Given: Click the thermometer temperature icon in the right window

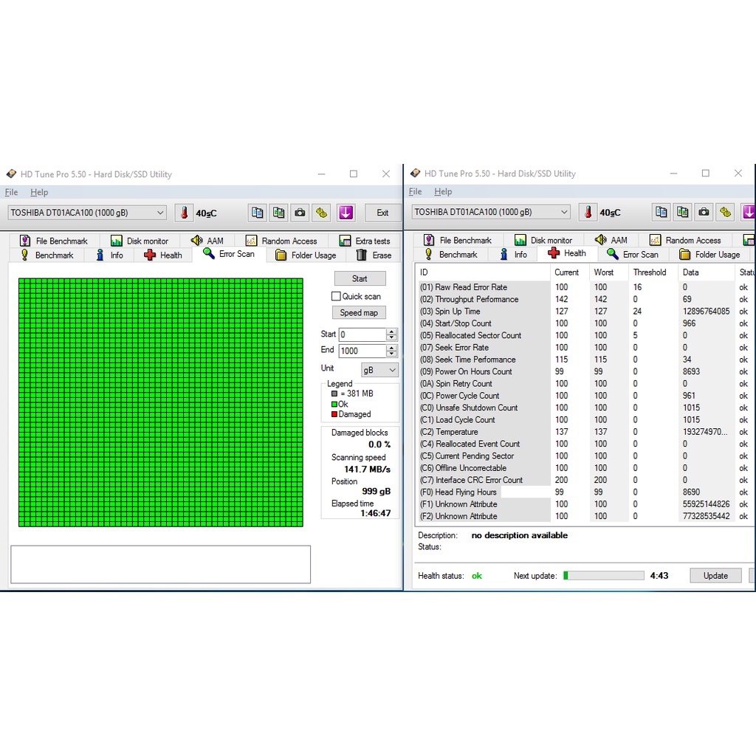Looking at the screenshot, I should click(x=588, y=212).
